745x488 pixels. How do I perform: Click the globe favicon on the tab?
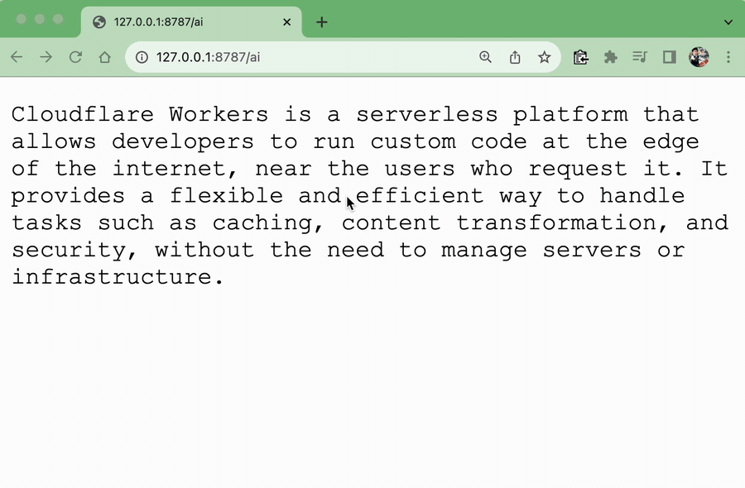point(99,22)
